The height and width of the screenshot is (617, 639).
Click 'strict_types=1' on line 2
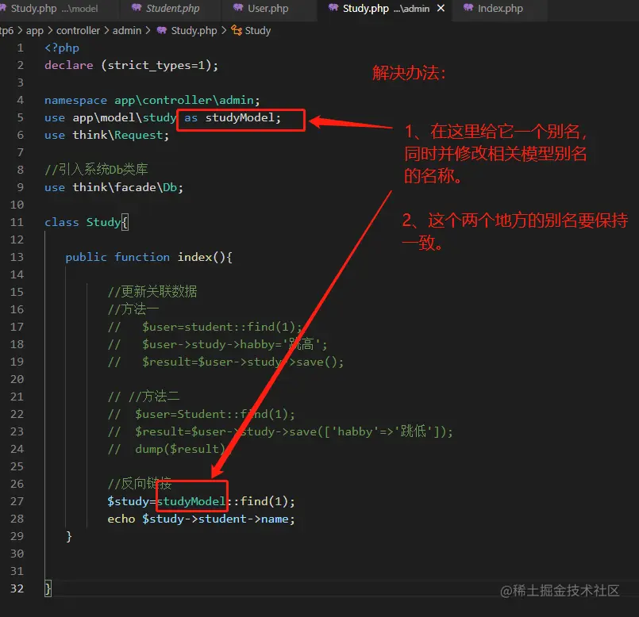tap(156, 66)
